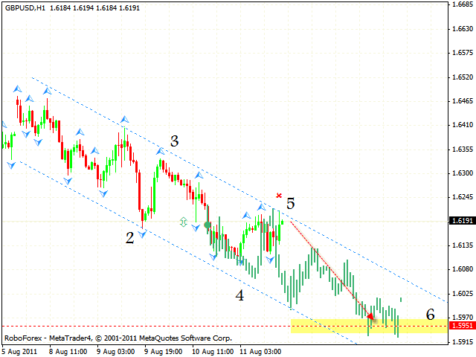
Task: Click the 1.6465 price axis label
Action: [463, 101]
